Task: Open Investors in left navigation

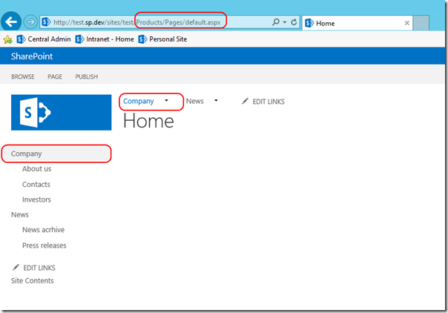Action: coord(36,200)
